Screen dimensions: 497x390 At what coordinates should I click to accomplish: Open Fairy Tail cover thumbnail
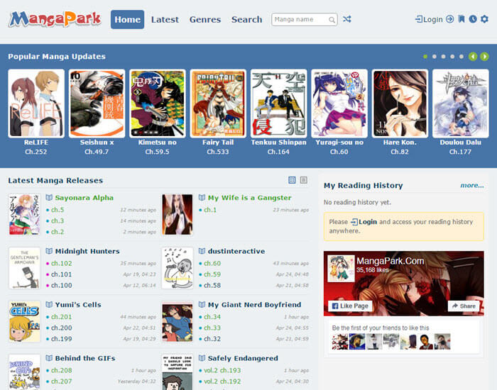(218, 104)
